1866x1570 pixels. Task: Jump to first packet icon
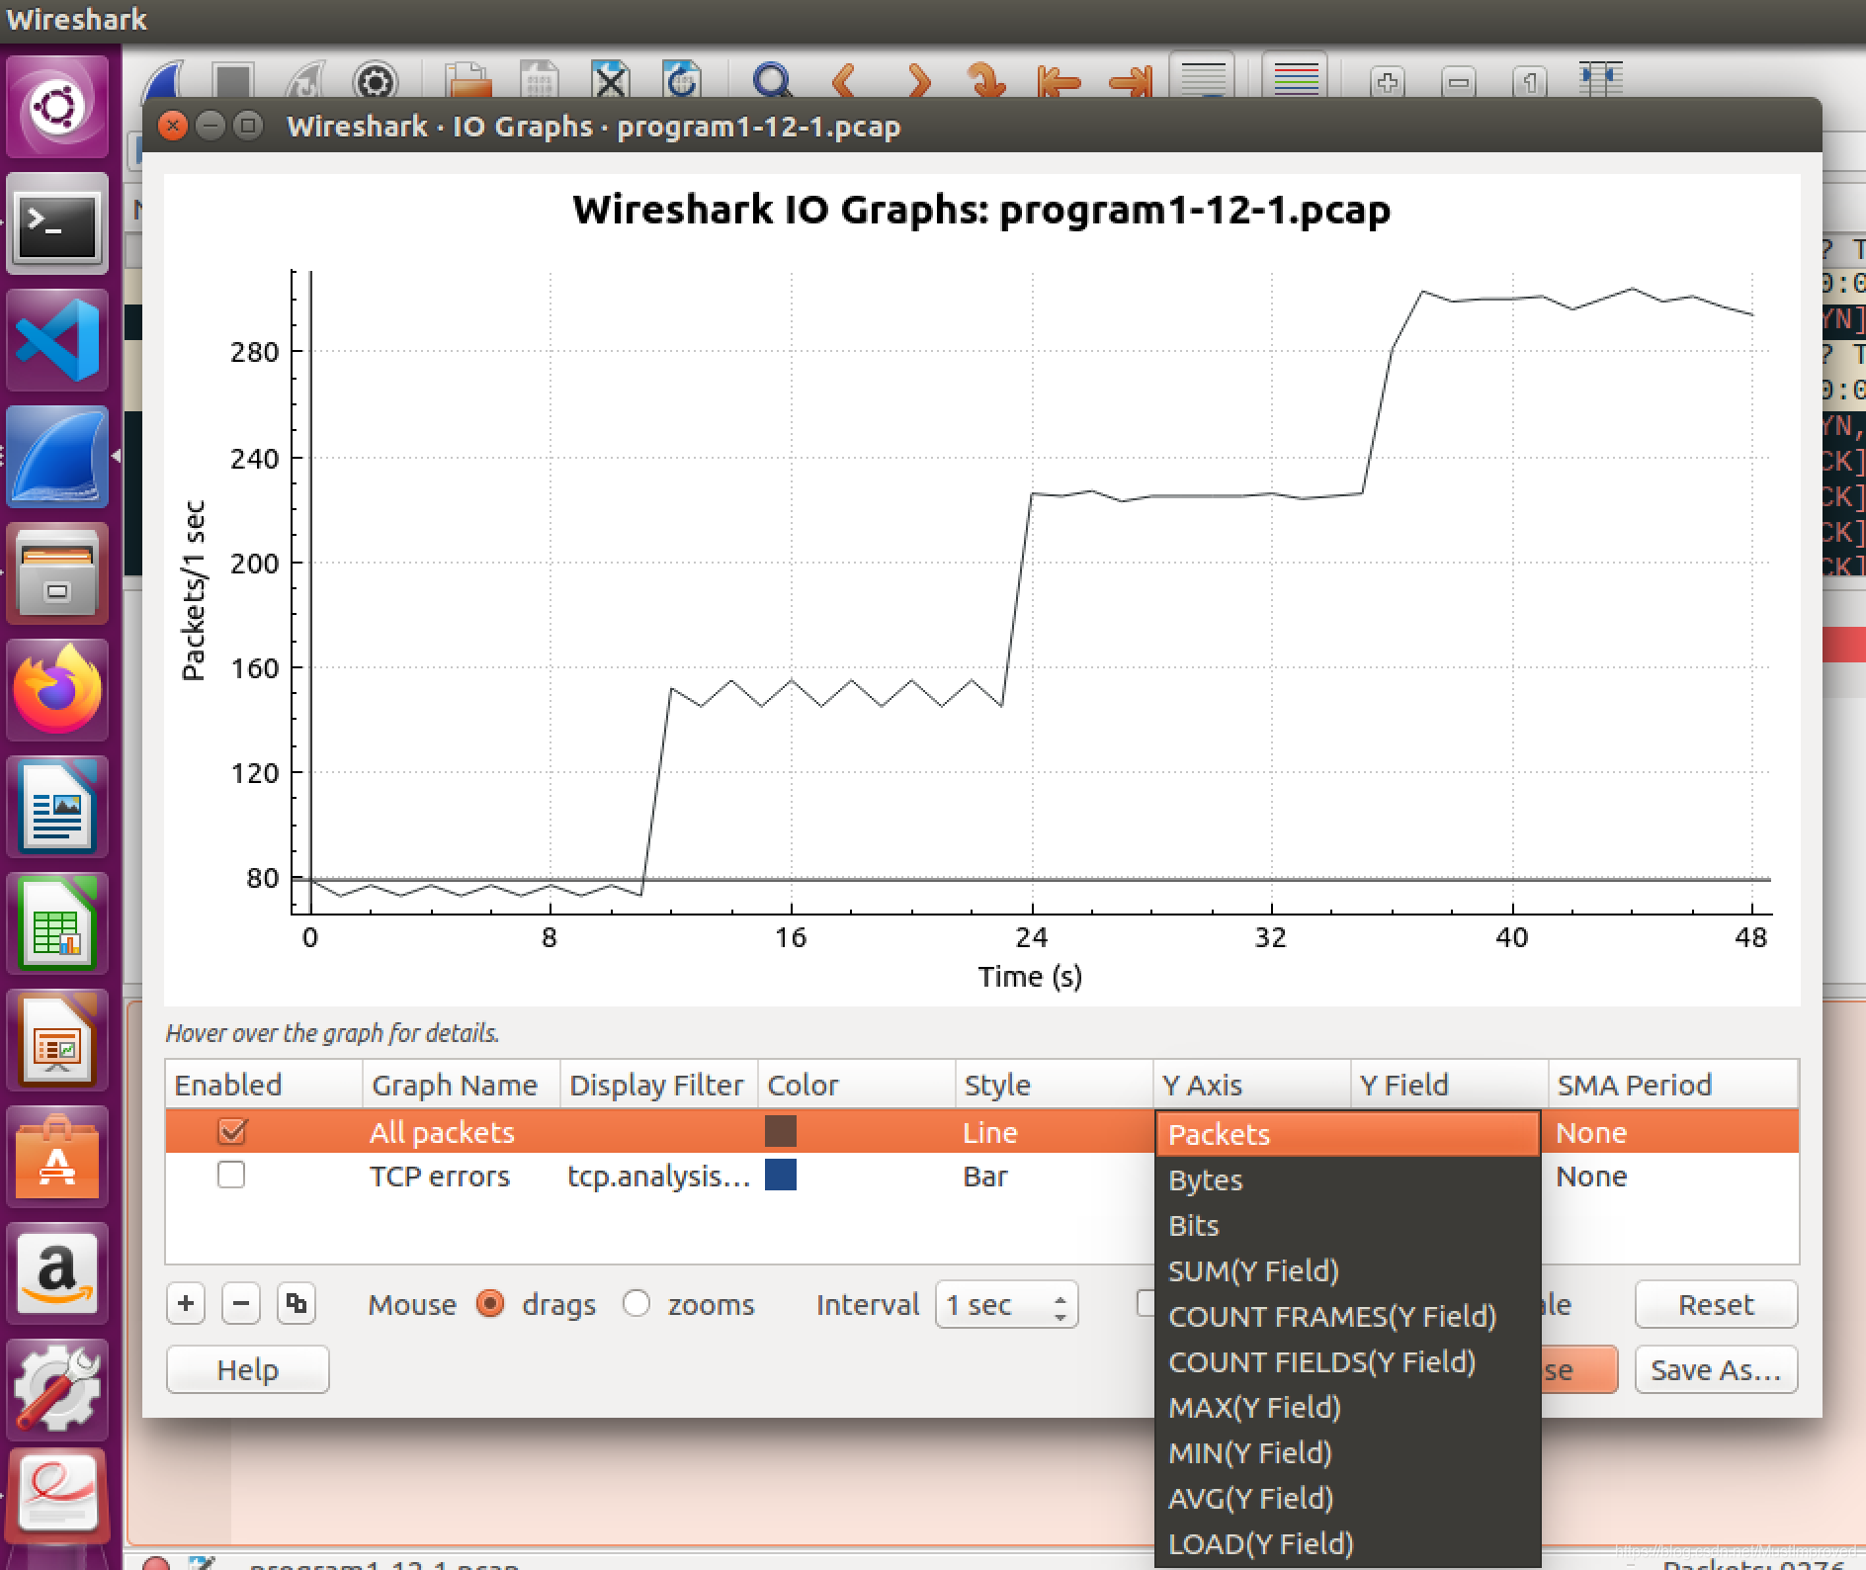click(1059, 80)
